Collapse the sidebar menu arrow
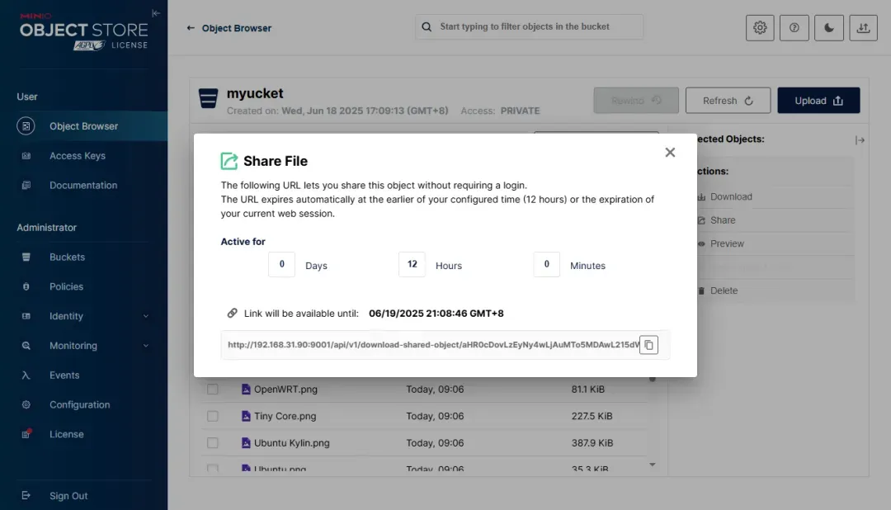This screenshot has width=891, height=510. (x=156, y=13)
